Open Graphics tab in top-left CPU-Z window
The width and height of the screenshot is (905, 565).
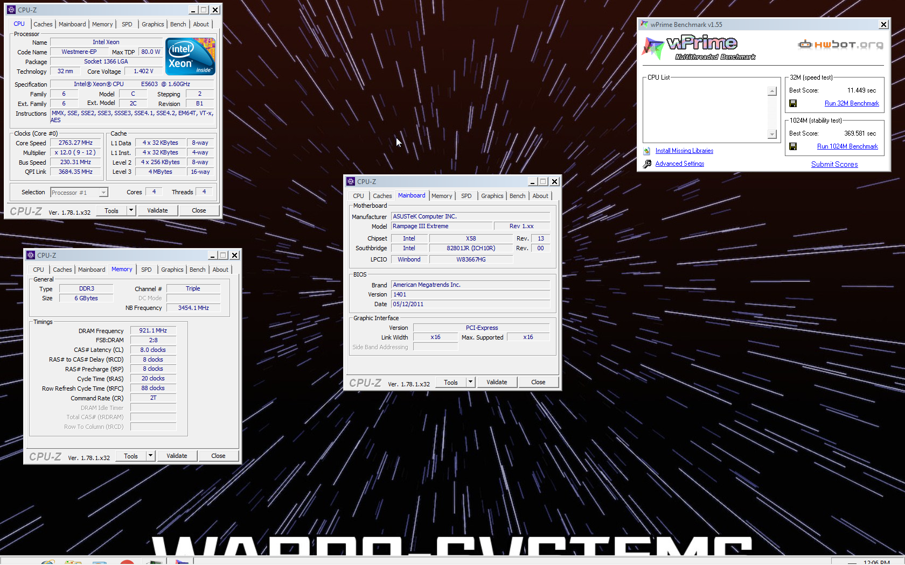(153, 24)
